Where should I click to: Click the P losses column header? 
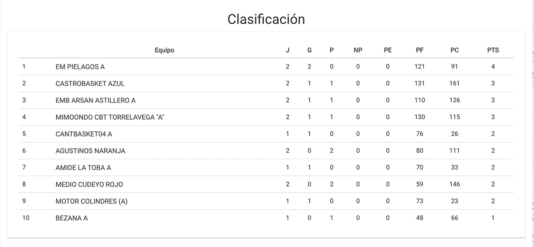(332, 50)
